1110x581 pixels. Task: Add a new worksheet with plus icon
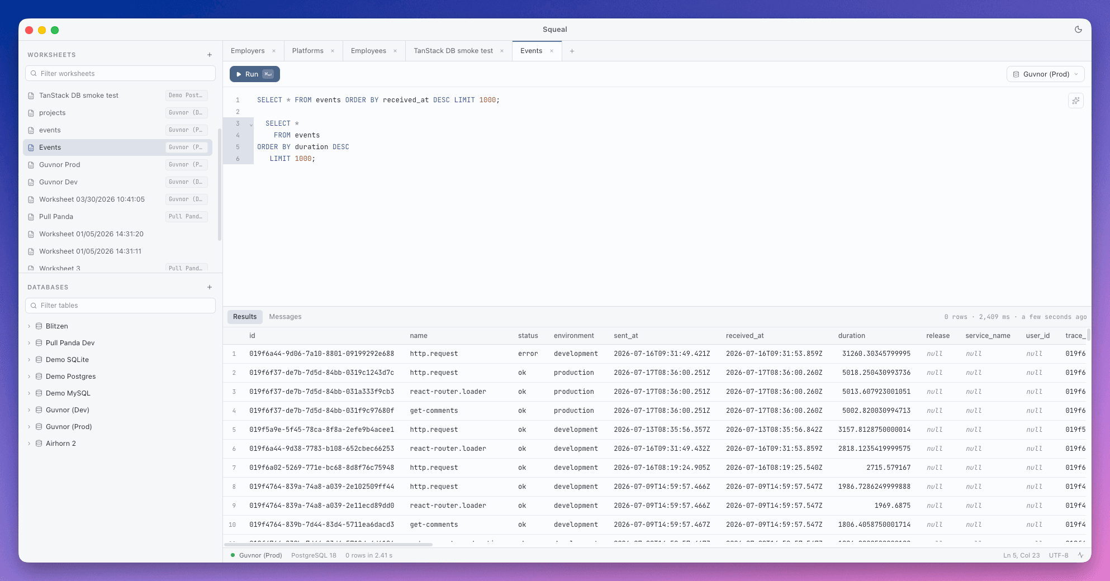(210, 55)
